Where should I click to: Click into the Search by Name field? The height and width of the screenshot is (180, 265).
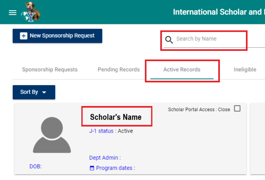pyautogui.click(x=209, y=39)
